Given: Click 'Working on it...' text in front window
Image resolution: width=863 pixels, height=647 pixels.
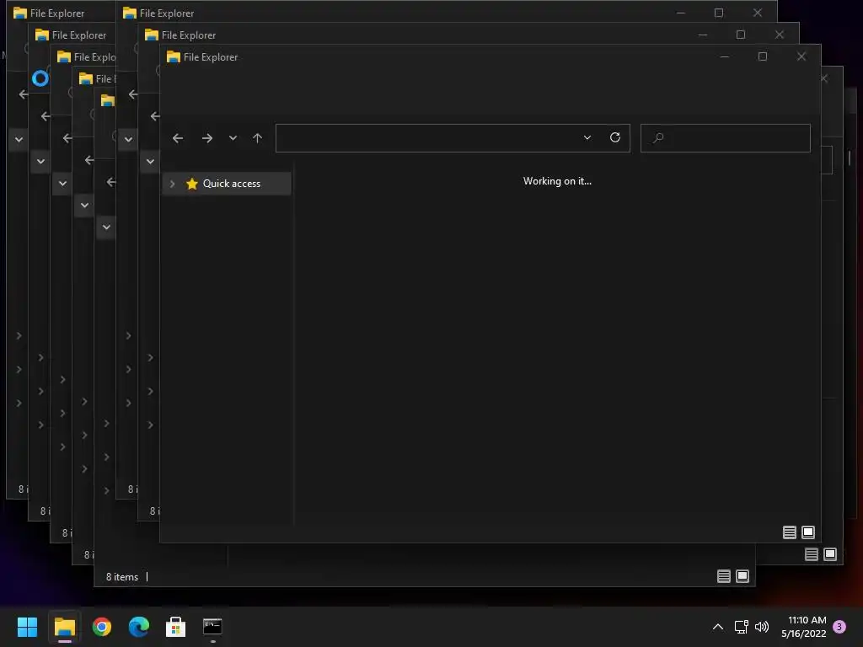Looking at the screenshot, I should click(557, 181).
